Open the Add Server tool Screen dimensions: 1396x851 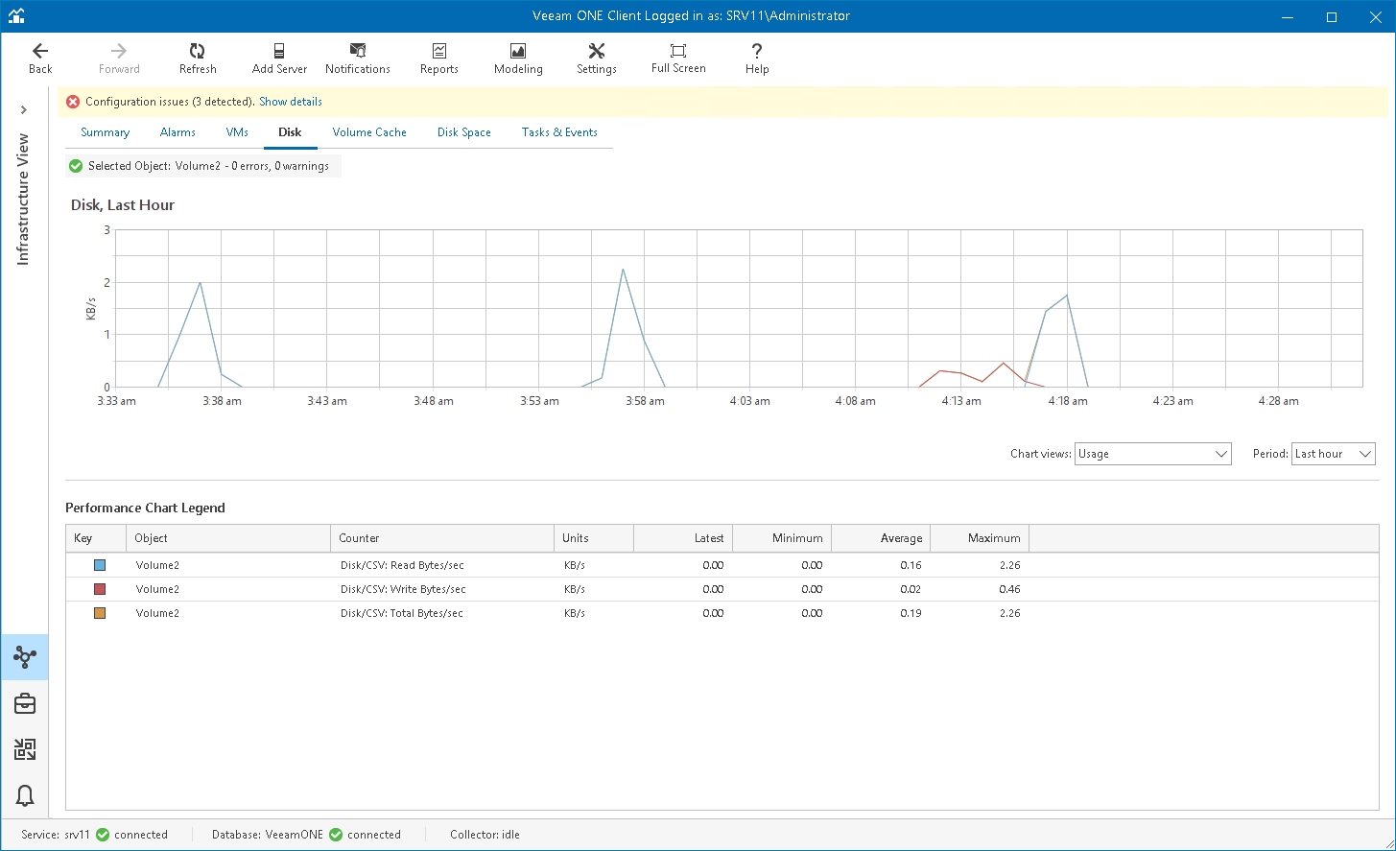(x=279, y=59)
